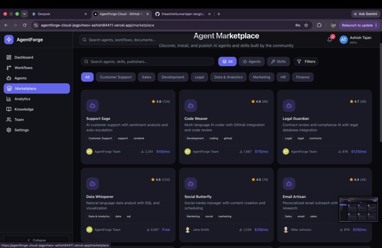Click the notification bell icon
The image size is (382, 248).
pyautogui.click(x=329, y=40)
